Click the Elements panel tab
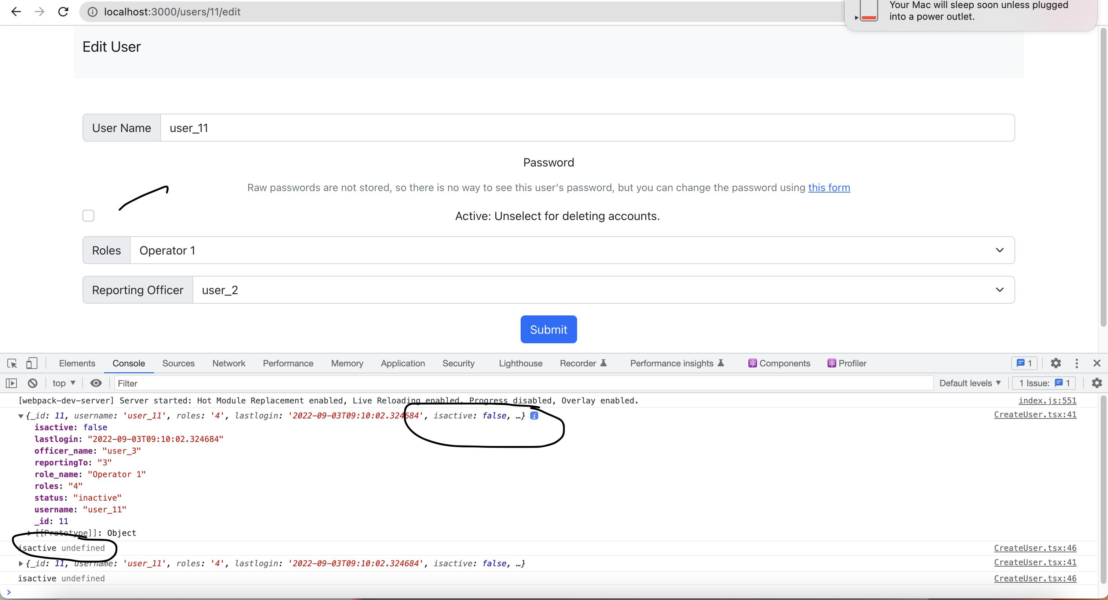The width and height of the screenshot is (1108, 600). point(77,363)
